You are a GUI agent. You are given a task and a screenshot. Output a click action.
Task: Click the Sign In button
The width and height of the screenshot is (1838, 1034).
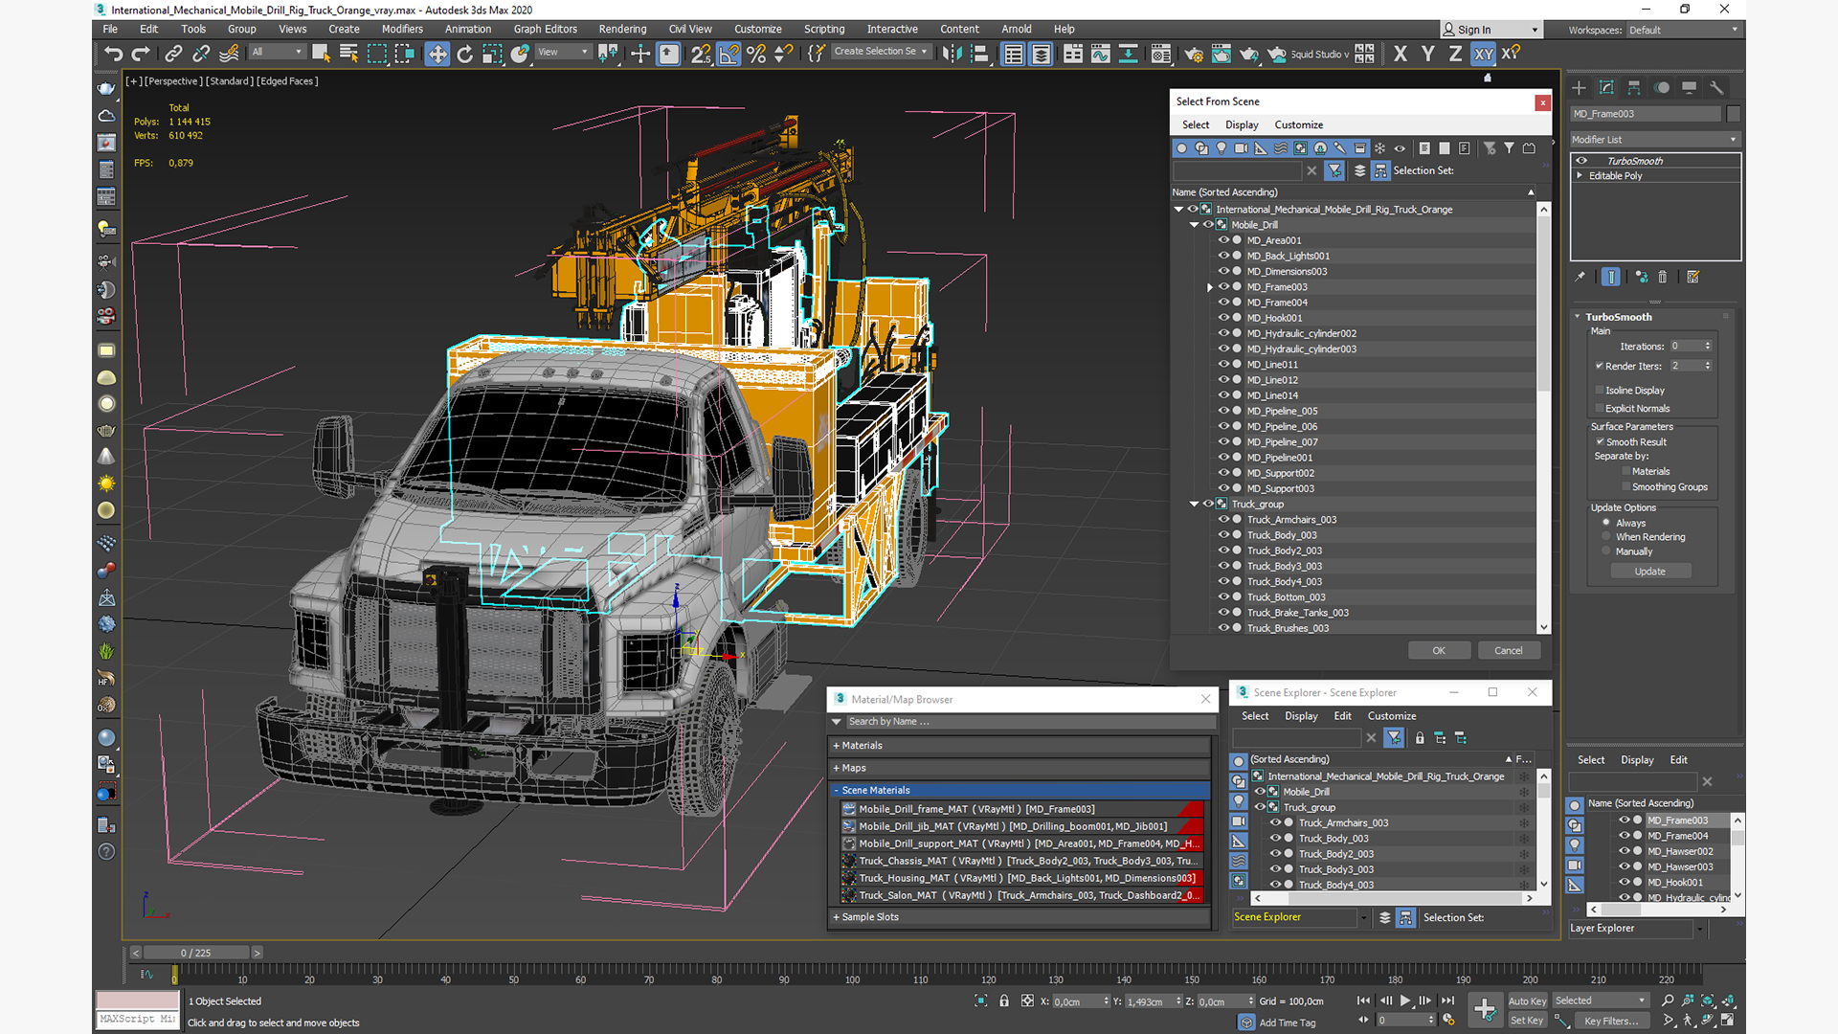pos(1491,30)
